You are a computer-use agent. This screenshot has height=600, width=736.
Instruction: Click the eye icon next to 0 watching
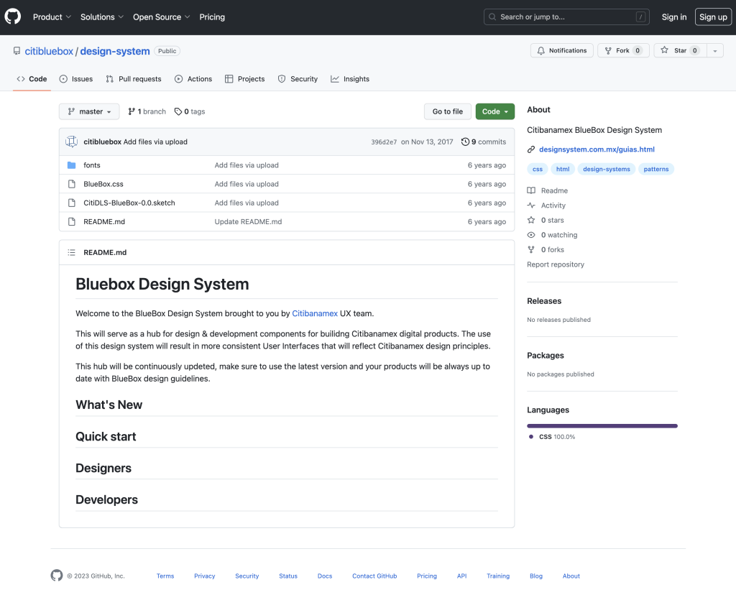[x=531, y=235]
